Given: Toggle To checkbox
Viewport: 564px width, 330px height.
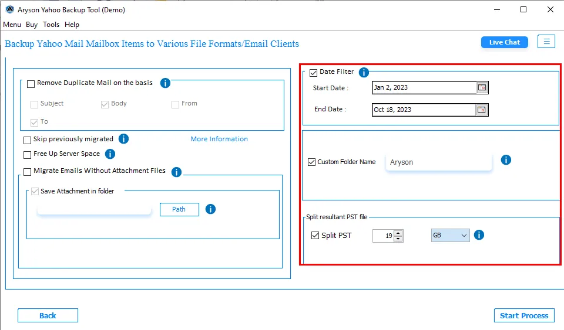Looking at the screenshot, I should coord(34,123).
